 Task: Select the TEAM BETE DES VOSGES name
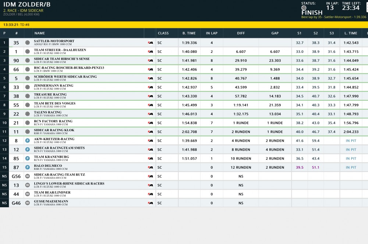(55, 103)
